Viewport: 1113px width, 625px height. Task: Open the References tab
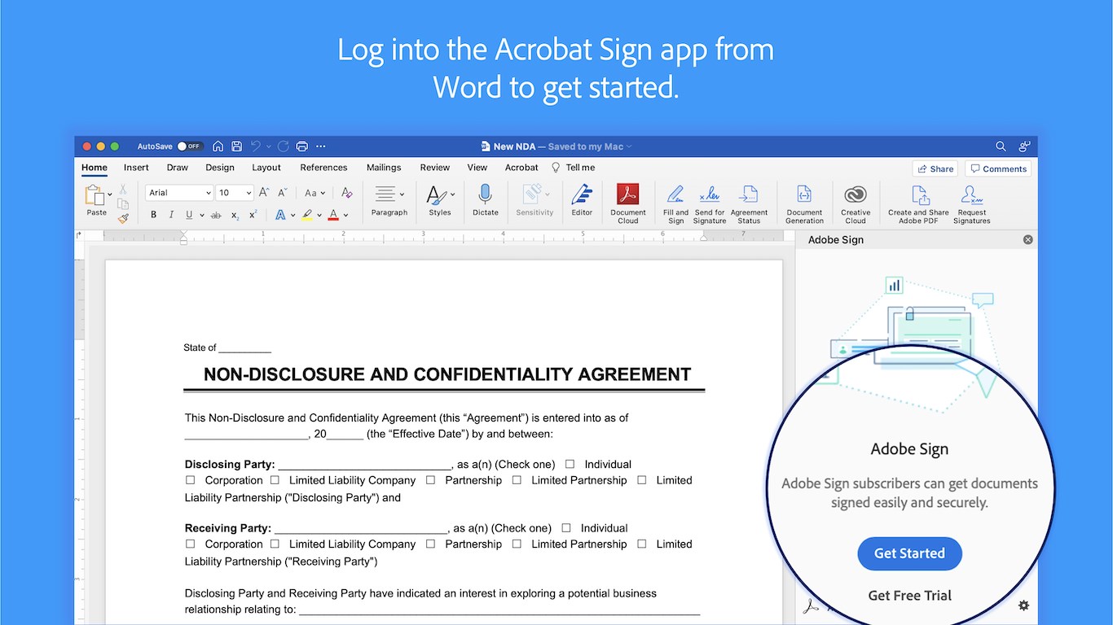[323, 168]
